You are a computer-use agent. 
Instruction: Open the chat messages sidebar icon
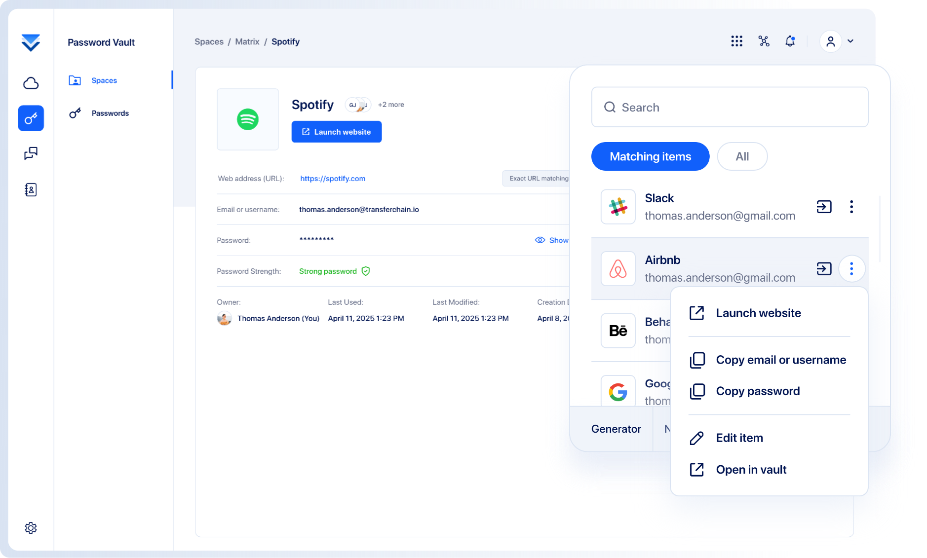click(x=31, y=153)
